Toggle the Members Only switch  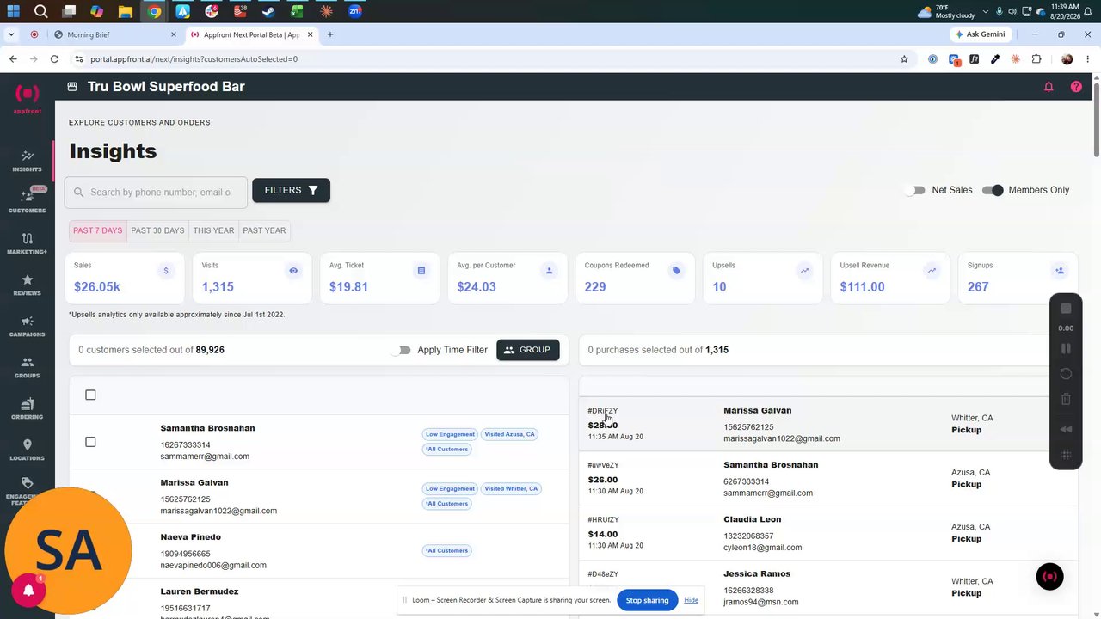coord(993,190)
